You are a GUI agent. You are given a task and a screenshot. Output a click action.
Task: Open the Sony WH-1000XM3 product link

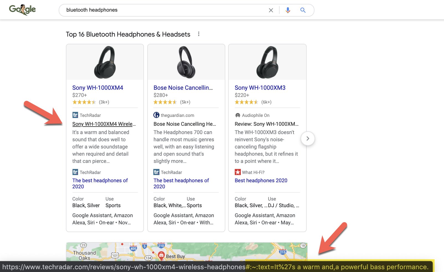(x=259, y=88)
